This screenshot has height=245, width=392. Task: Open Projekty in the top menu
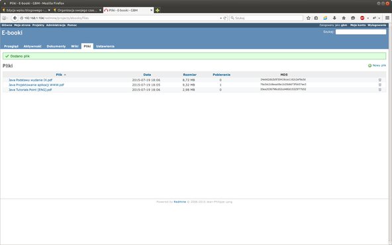[x=38, y=25]
